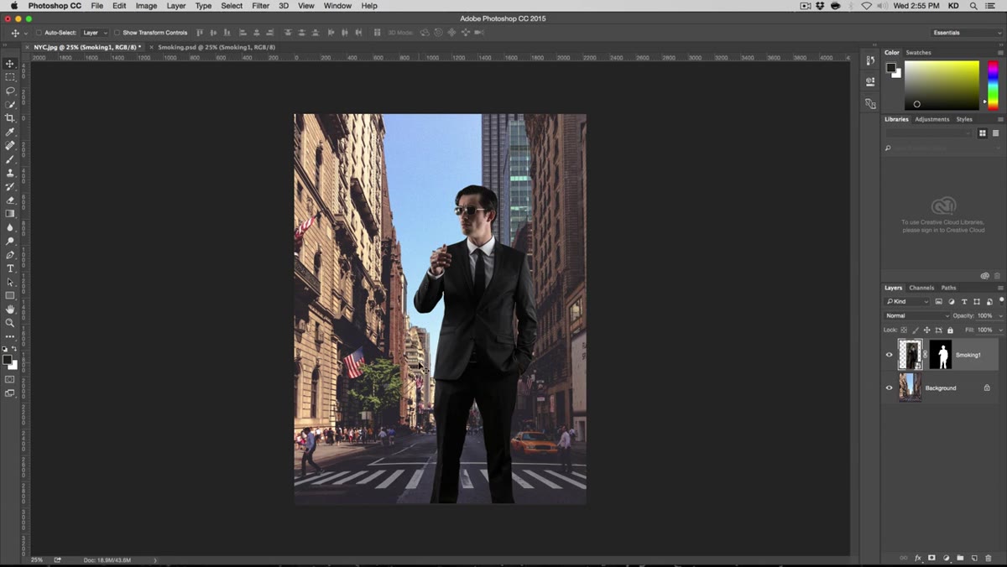Create a new layer icon
This screenshot has height=567, width=1007.
pyautogui.click(x=974, y=558)
